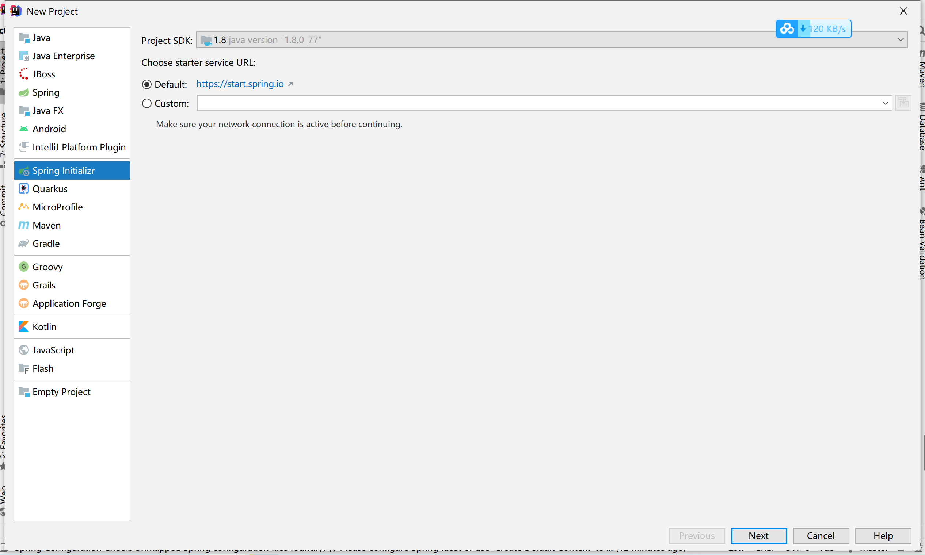Expand the Custom URL history dropdown arrow

885,103
